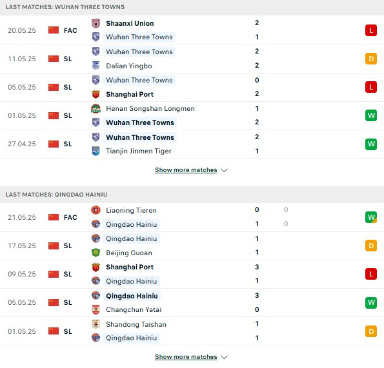Click the Shandong Taishan crest icon
Screen dimensions: 384x368
(x=96, y=324)
